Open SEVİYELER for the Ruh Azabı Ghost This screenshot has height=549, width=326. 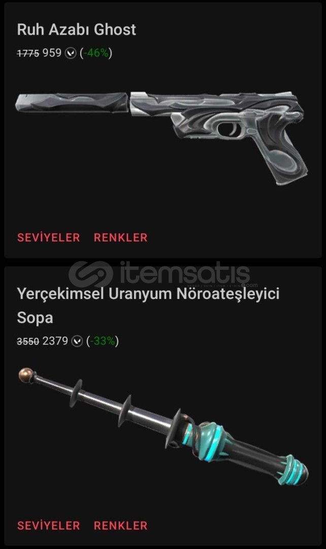pos(49,237)
